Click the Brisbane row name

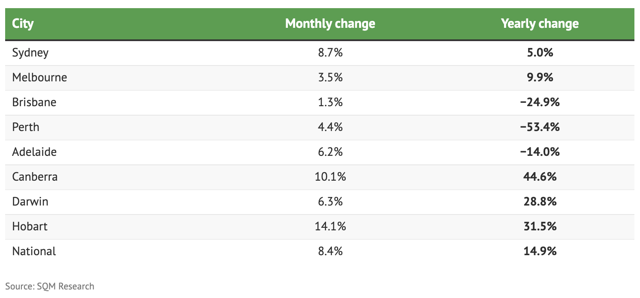coord(34,103)
